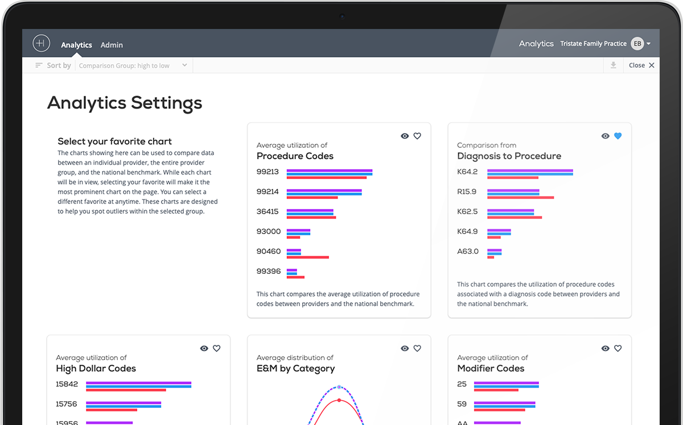Select the E&M by Category chart peak point

pos(339,387)
